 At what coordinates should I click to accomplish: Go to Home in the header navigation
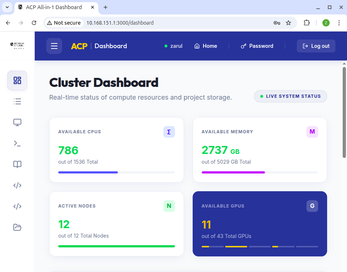pyautogui.click(x=206, y=46)
